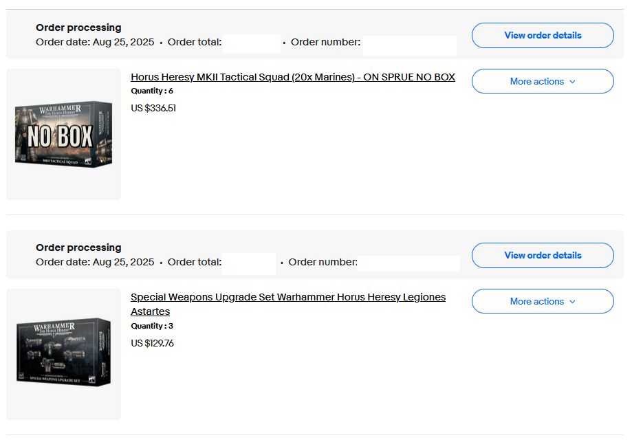This screenshot has width=632, height=440.
Task: Click the US $336.51 price
Action: [x=153, y=108]
